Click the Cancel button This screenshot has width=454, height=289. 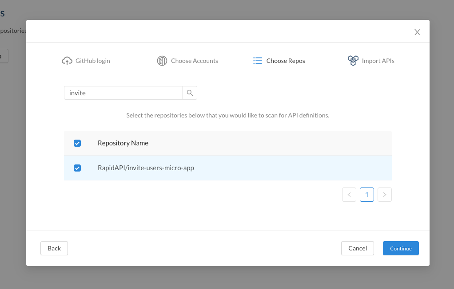358,248
